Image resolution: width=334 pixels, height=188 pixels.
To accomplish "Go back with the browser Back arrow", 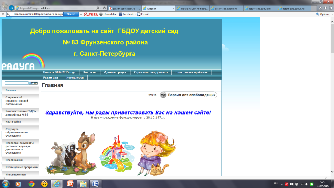I will (x=4, y=8).
